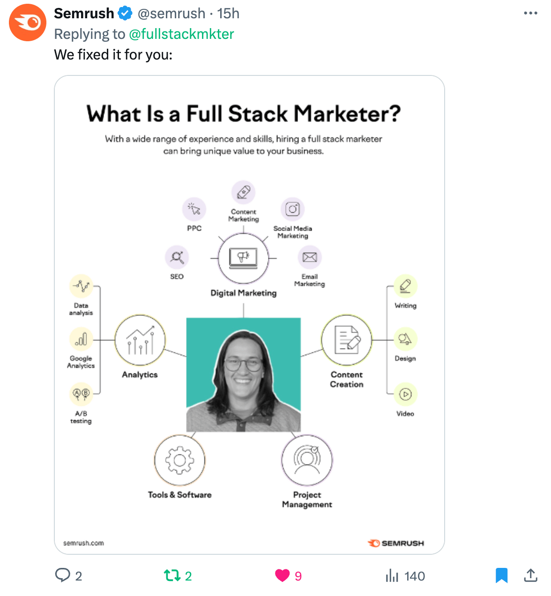The width and height of the screenshot is (551, 596).
Task: Unlike the post with the heart icon
Action: (282, 575)
